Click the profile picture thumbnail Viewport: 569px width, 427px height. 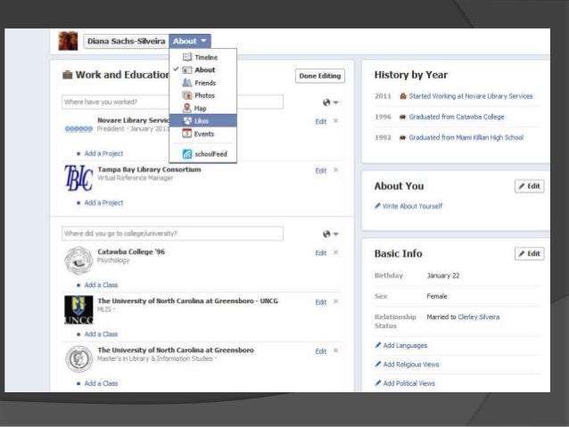(68, 41)
